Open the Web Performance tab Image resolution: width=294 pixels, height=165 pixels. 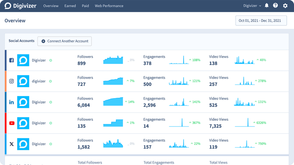109,6
